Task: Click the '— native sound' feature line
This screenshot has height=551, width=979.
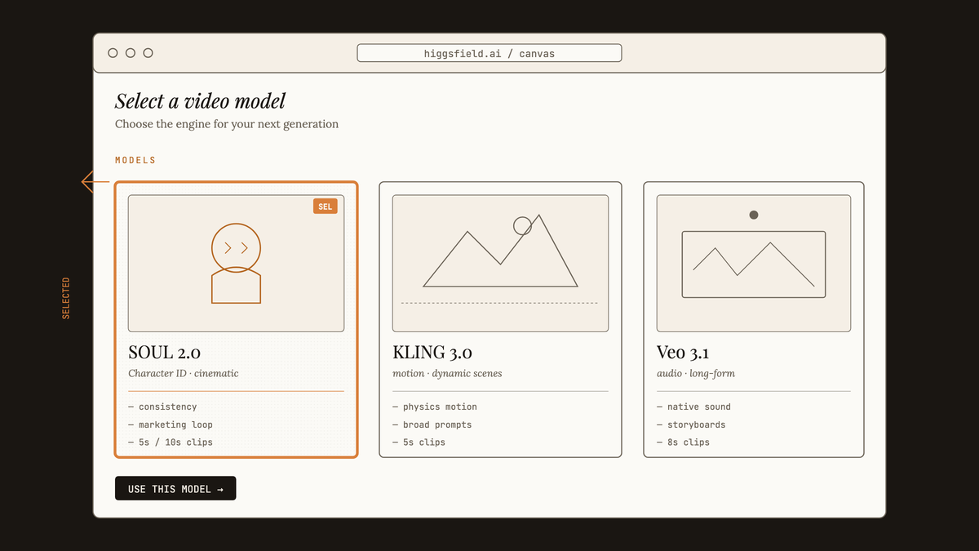Action: [x=694, y=407]
